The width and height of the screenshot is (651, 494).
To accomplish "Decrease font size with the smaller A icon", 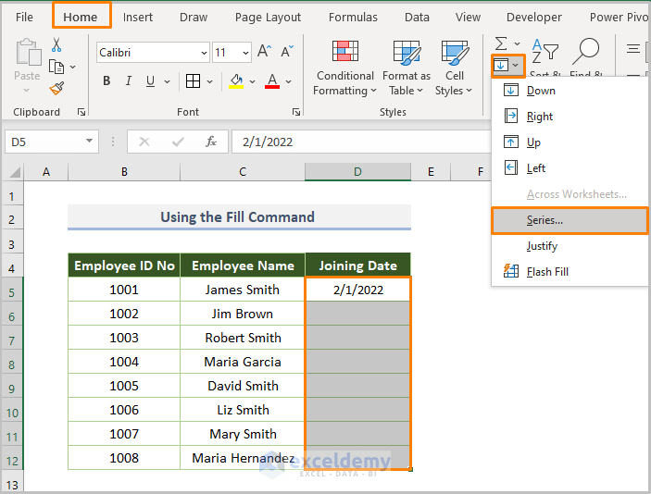I will (x=287, y=52).
